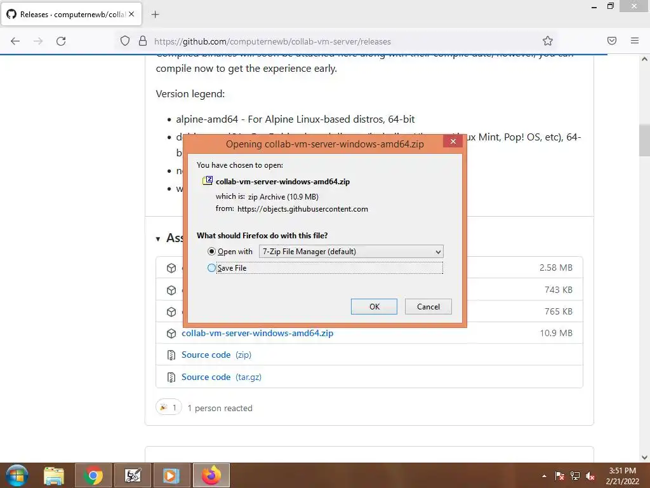
Task: Click the 10.9 MB file size text
Action: tap(556, 333)
